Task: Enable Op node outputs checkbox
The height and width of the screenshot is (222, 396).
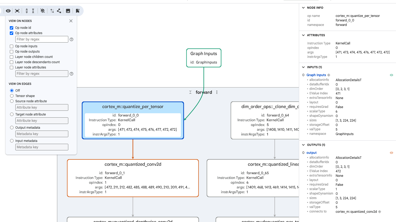Action: click(x=12, y=52)
